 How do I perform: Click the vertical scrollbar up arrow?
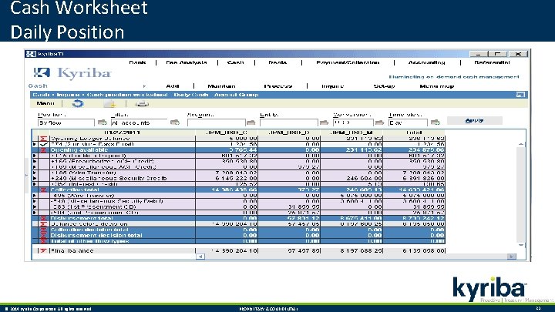pos(521,144)
